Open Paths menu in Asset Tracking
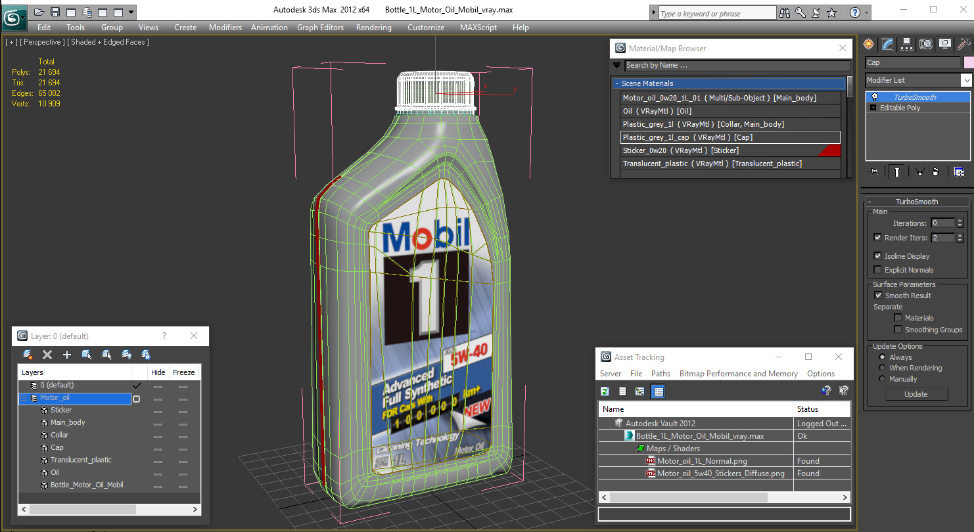The width and height of the screenshot is (974, 532). click(x=661, y=374)
